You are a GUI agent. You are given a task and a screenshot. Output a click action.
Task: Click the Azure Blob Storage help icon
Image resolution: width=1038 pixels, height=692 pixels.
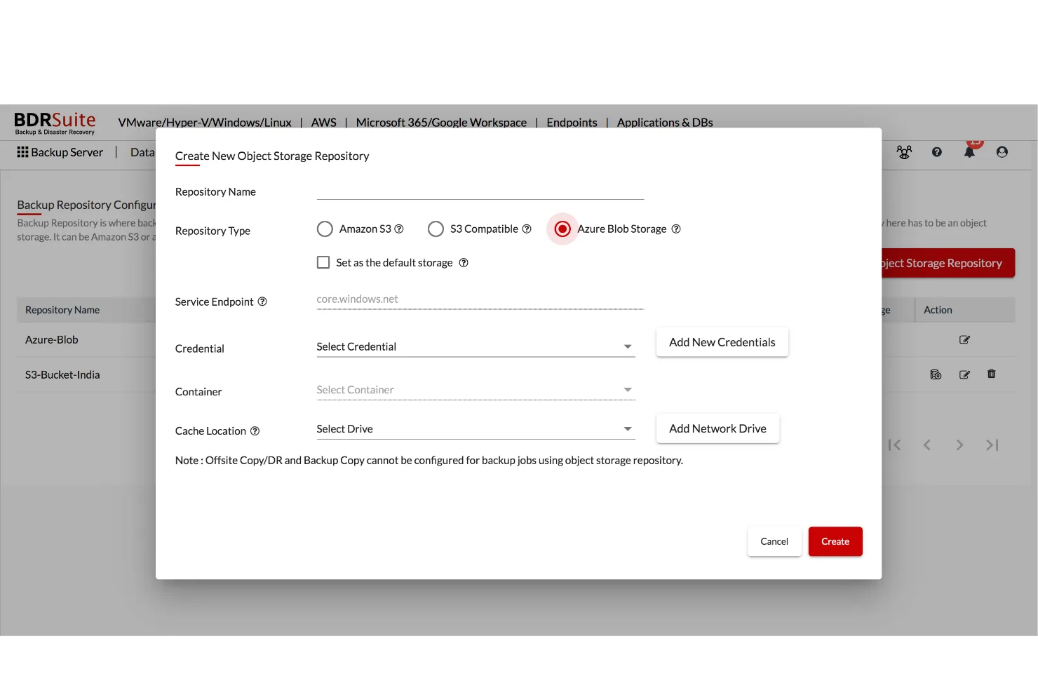point(676,229)
